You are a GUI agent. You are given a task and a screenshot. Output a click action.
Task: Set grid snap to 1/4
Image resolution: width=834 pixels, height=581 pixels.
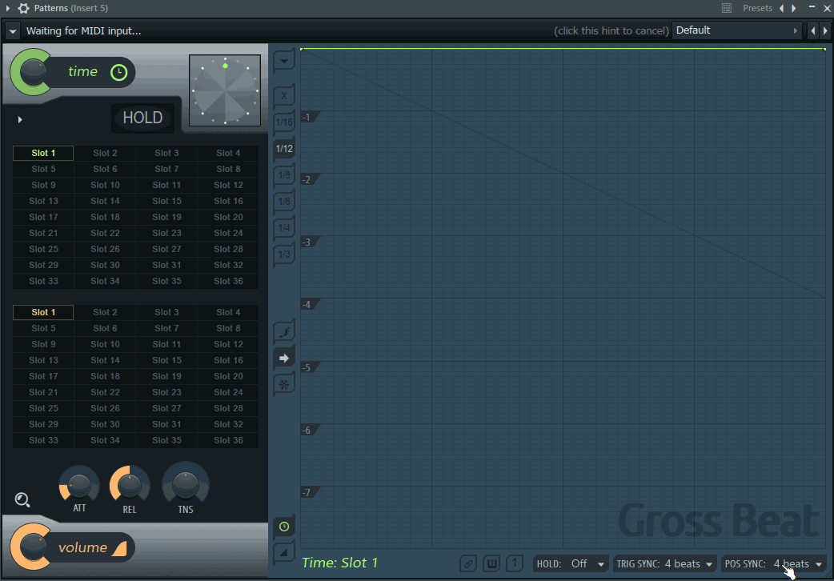(x=284, y=228)
